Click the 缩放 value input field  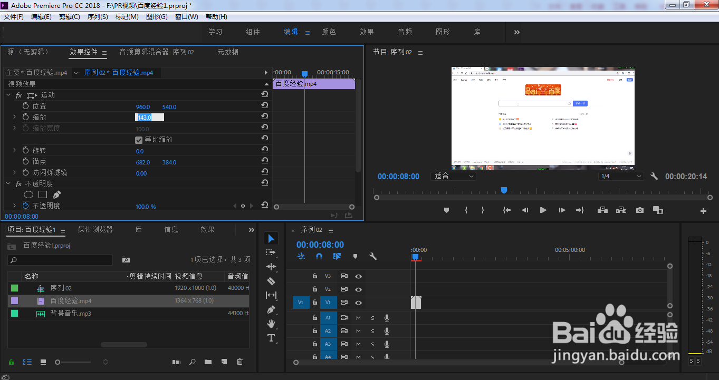(149, 118)
